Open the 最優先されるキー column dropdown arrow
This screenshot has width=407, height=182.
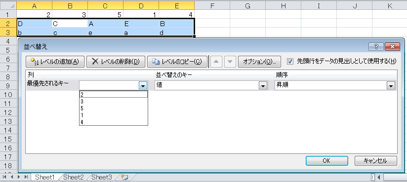click(x=143, y=85)
